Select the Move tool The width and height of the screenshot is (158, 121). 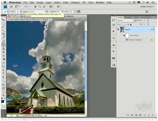3,20
